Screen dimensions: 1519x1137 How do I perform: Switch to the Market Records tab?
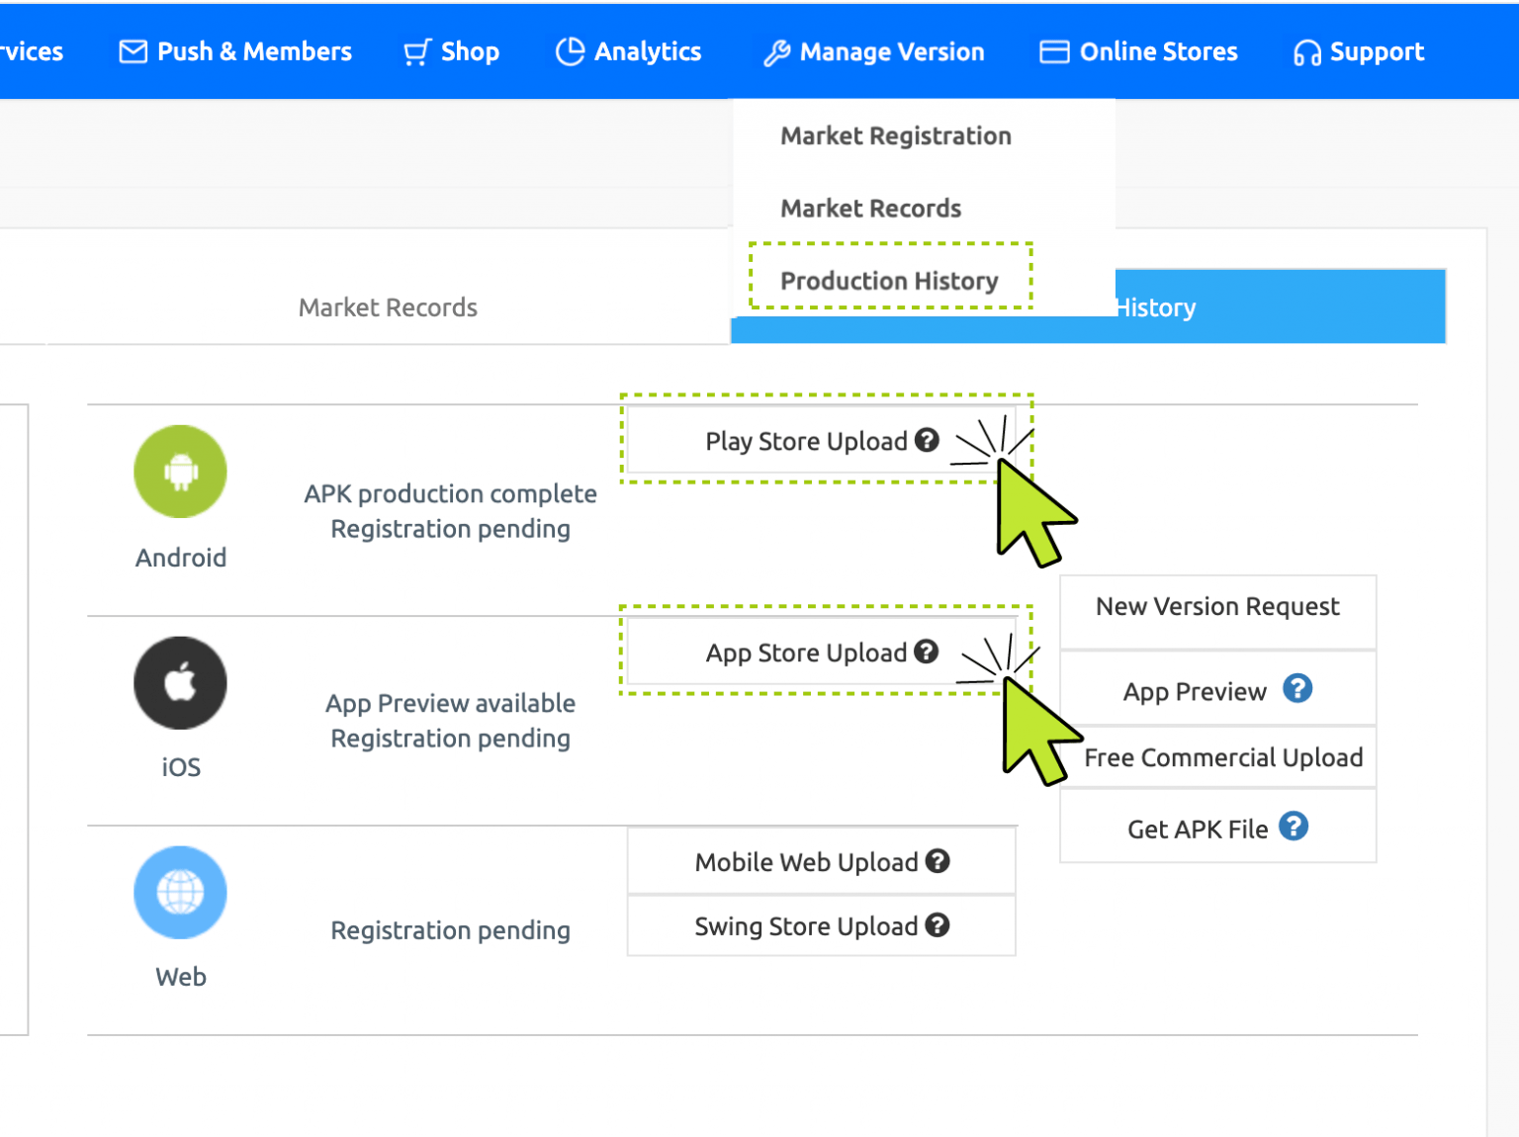point(388,306)
